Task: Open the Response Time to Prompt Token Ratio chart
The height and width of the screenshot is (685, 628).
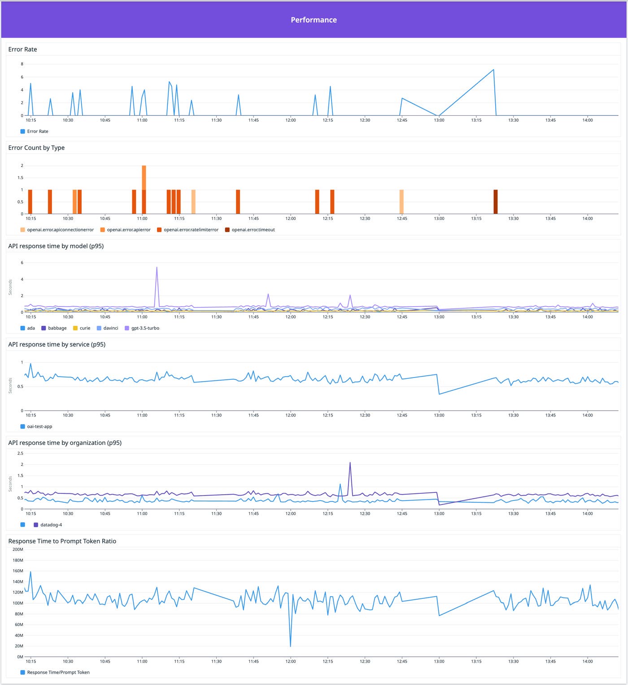Action: [62, 541]
